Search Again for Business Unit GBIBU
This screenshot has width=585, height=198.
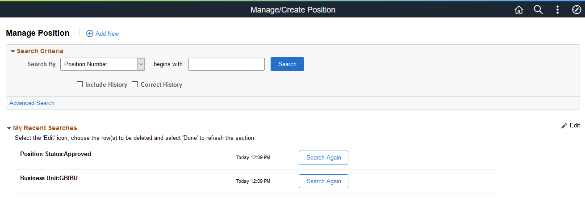pos(323,181)
